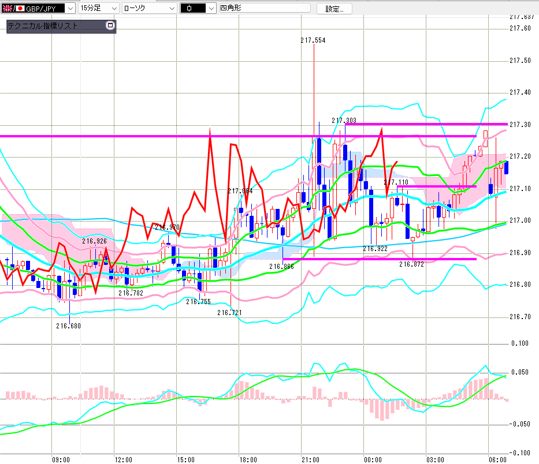Click the 18:00 time axis label

(x=248, y=459)
